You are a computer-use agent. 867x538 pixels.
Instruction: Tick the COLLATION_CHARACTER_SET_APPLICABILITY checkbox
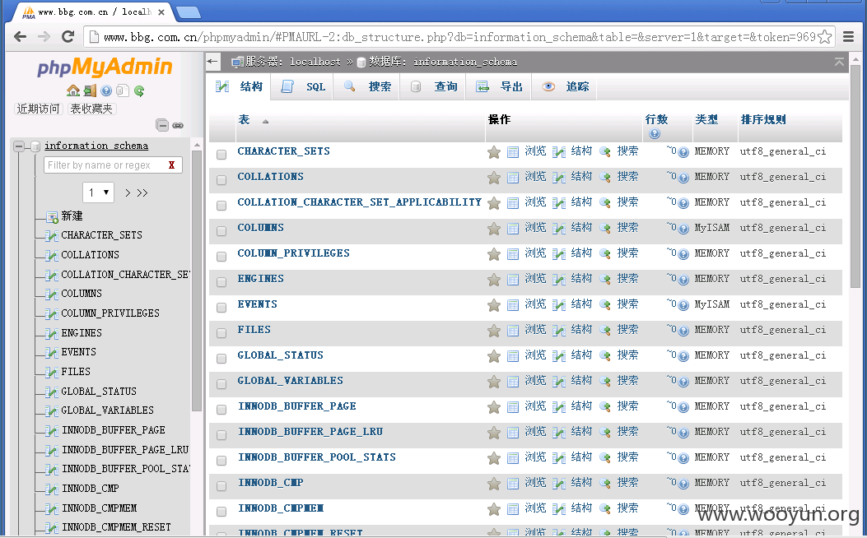[x=221, y=206]
